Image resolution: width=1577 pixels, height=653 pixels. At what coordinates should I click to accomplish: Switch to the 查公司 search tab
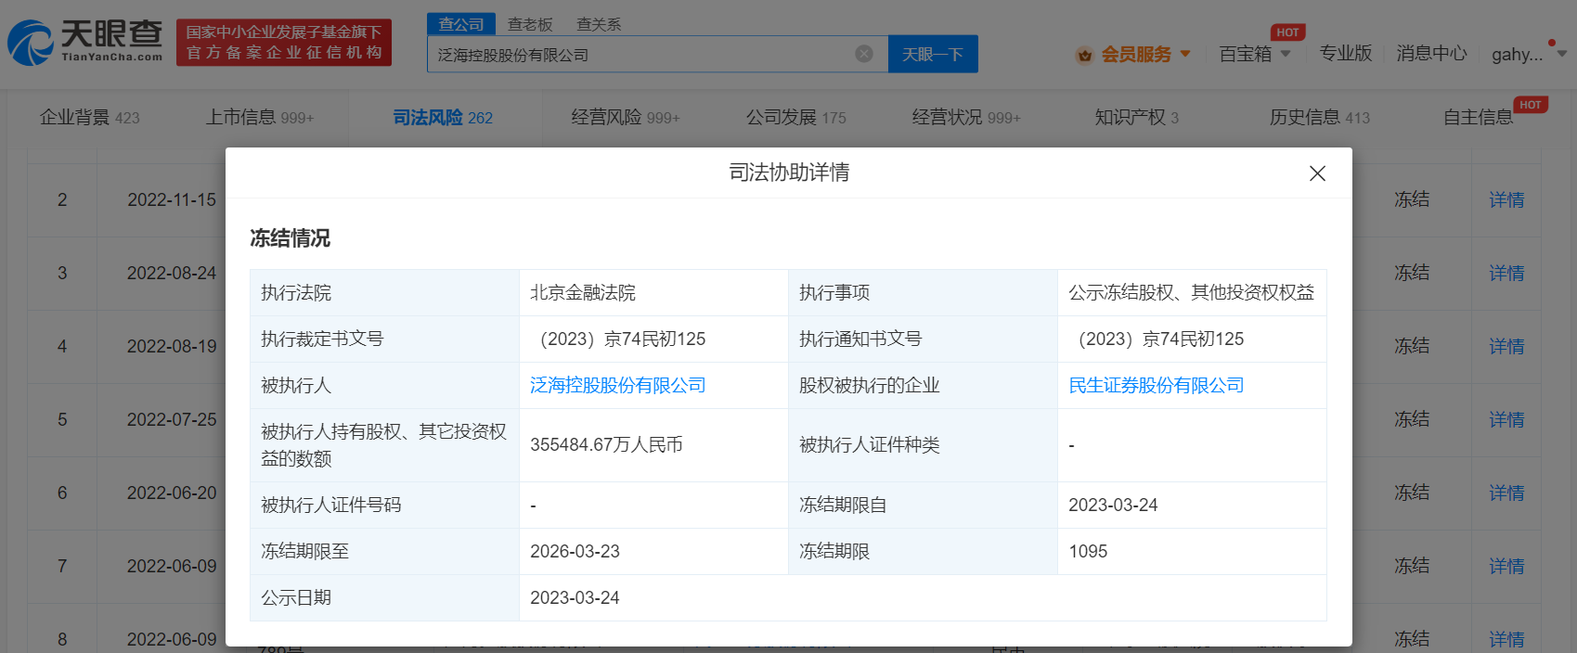tap(461, 24)
